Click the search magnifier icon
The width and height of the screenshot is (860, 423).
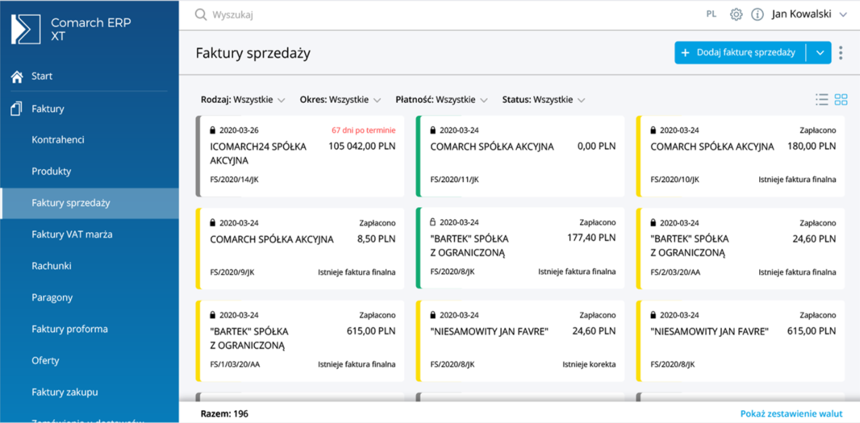tap(201, 14)
